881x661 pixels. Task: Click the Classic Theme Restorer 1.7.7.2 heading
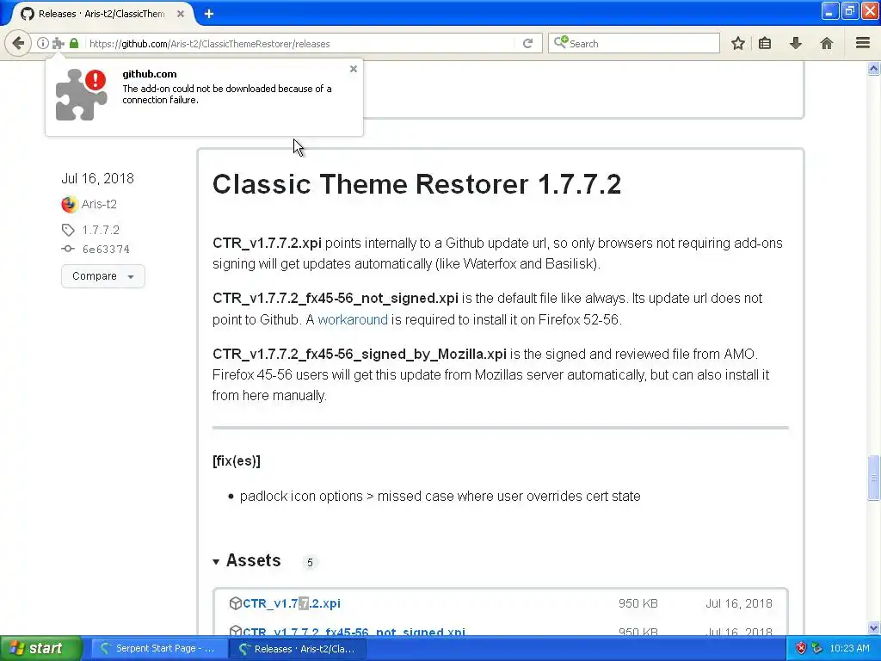[417, 184]
